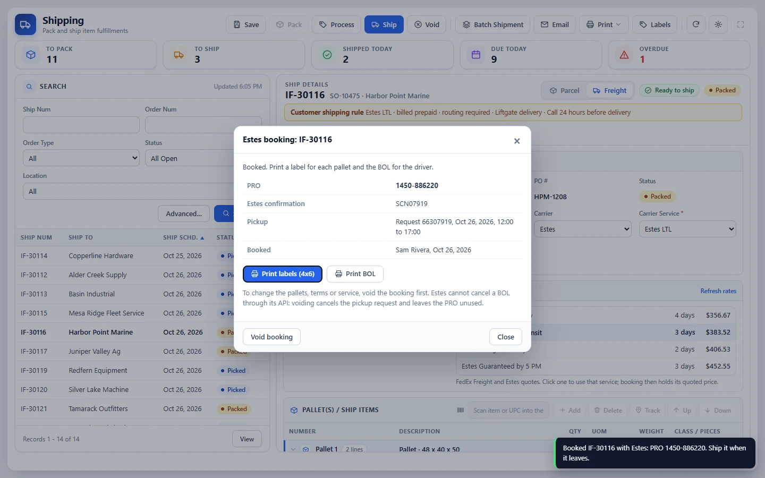Refresh the shipping page using the reload icon
The height and width of the screenshot is (478, 765).
(696, 24)
